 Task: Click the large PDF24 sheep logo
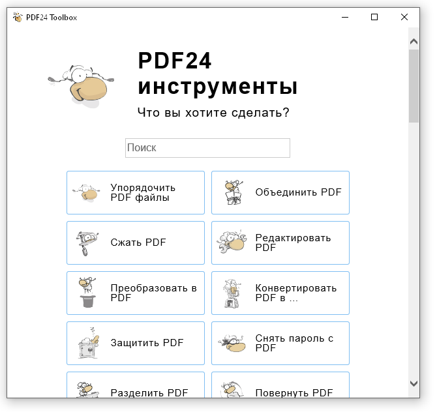81,86
